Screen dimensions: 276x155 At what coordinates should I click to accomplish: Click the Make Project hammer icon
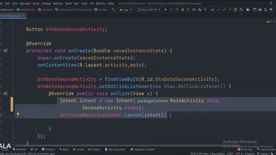click(113, 9)
